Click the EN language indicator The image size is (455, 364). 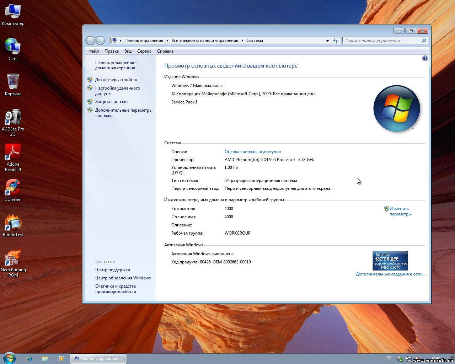coord(389,358)
